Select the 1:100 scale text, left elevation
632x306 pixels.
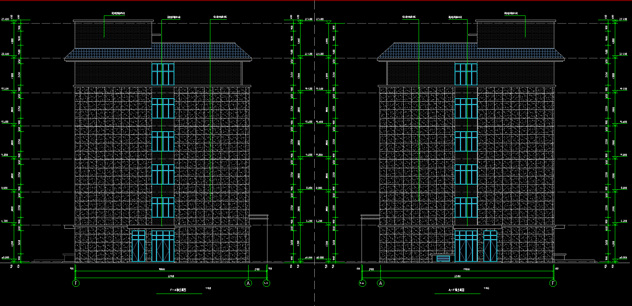point(209,288)
